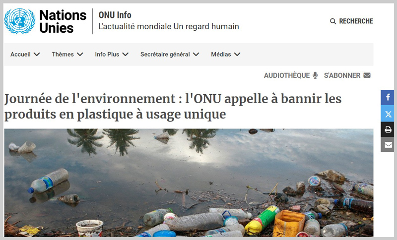Expand the Thèmes dropdown chevron

pyautogui.click(x=80, y=55)
